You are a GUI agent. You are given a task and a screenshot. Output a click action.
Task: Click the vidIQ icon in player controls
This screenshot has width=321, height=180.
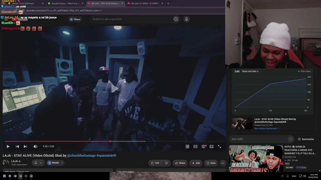pyautogui.click(x=187, y=146)
